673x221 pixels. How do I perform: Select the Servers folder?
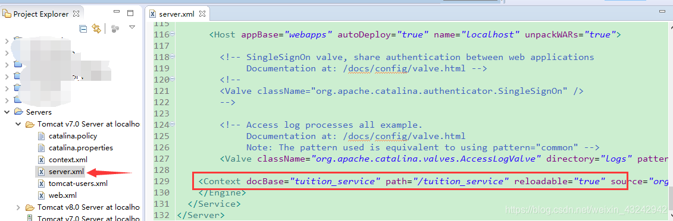[x=39, y=112]
